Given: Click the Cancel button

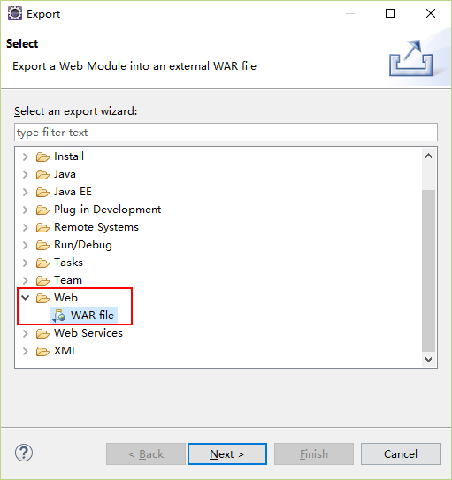Looking at the screenshot, I should [401, 454].
